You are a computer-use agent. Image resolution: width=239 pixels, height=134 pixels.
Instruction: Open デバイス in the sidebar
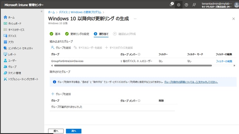10,36
